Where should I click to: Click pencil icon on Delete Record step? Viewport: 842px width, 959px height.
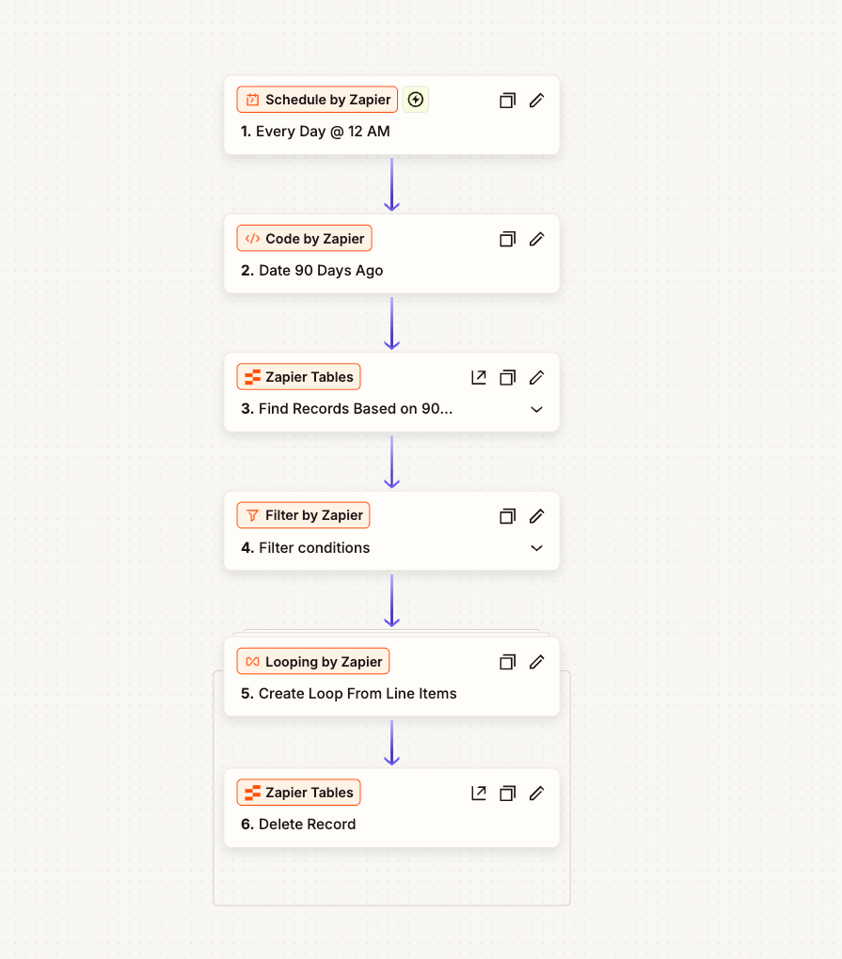pos(536,793)
